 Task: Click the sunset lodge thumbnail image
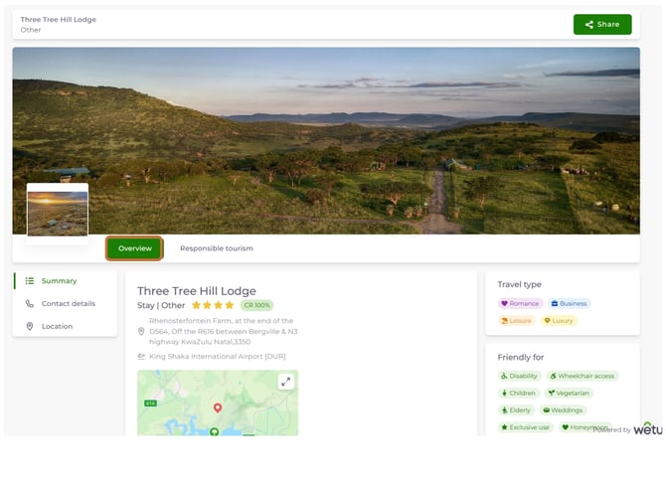pyautogui.click(x=58, y=214)
